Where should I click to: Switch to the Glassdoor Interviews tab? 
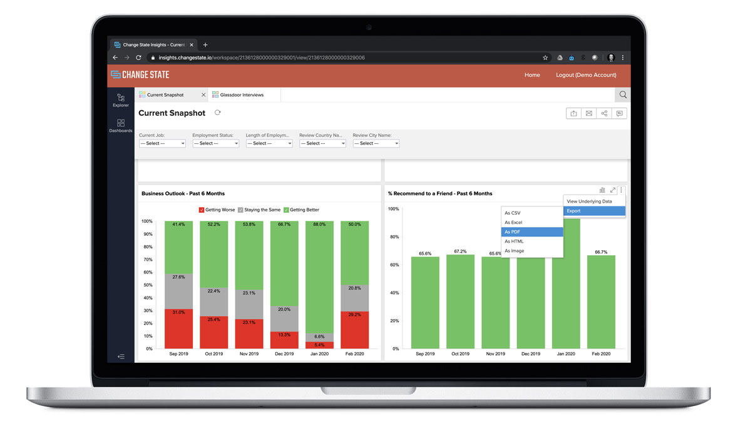(x=242, y=95)
